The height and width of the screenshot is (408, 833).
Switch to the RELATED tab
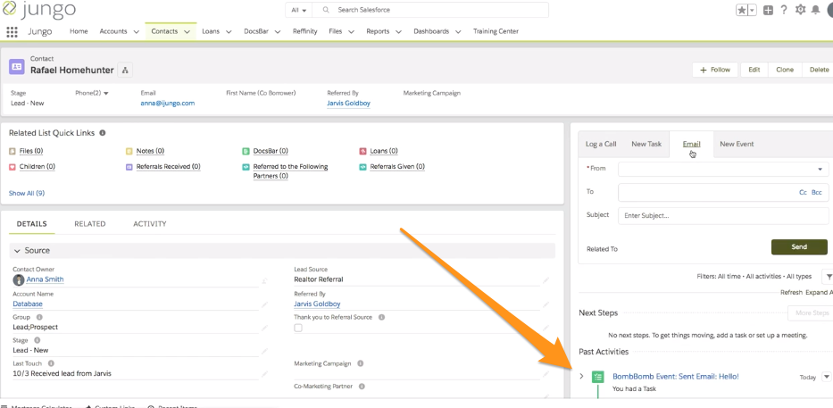[90, 224]
